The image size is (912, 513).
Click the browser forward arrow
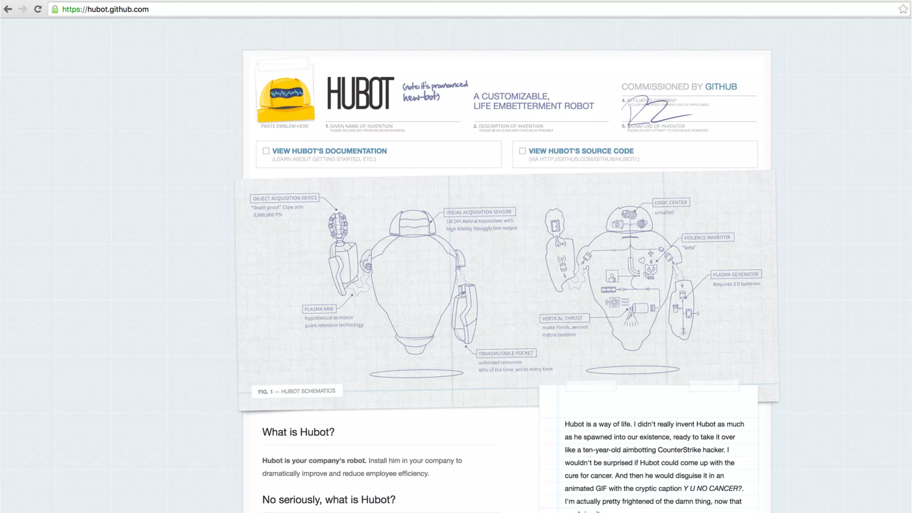click(23, 9)
